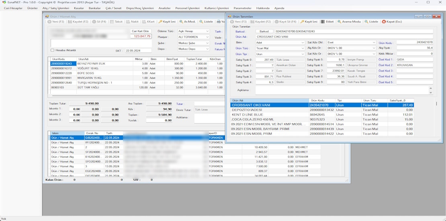
Task: Select KENT D LİNE BLUE product row
Action: pos(322,115)
